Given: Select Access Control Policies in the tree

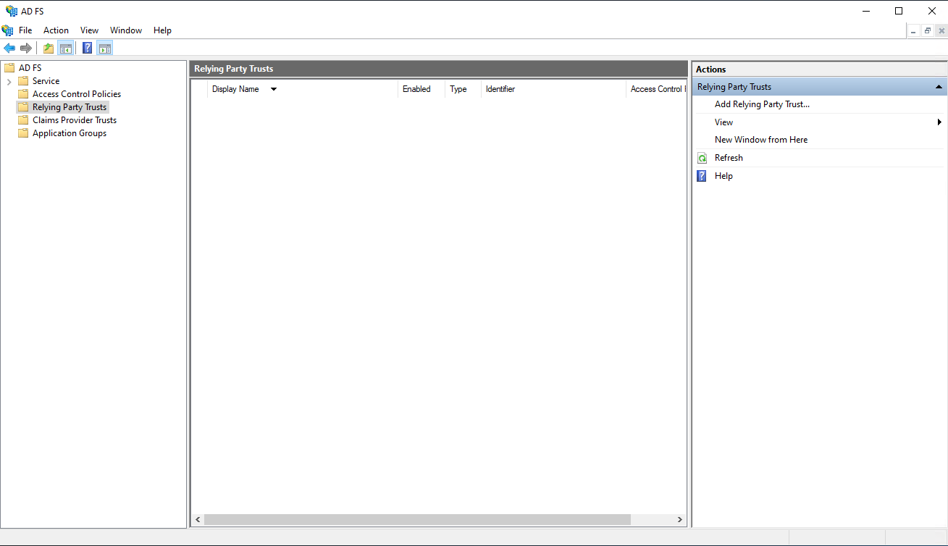Looking at the screenshot, I should 76,93.
